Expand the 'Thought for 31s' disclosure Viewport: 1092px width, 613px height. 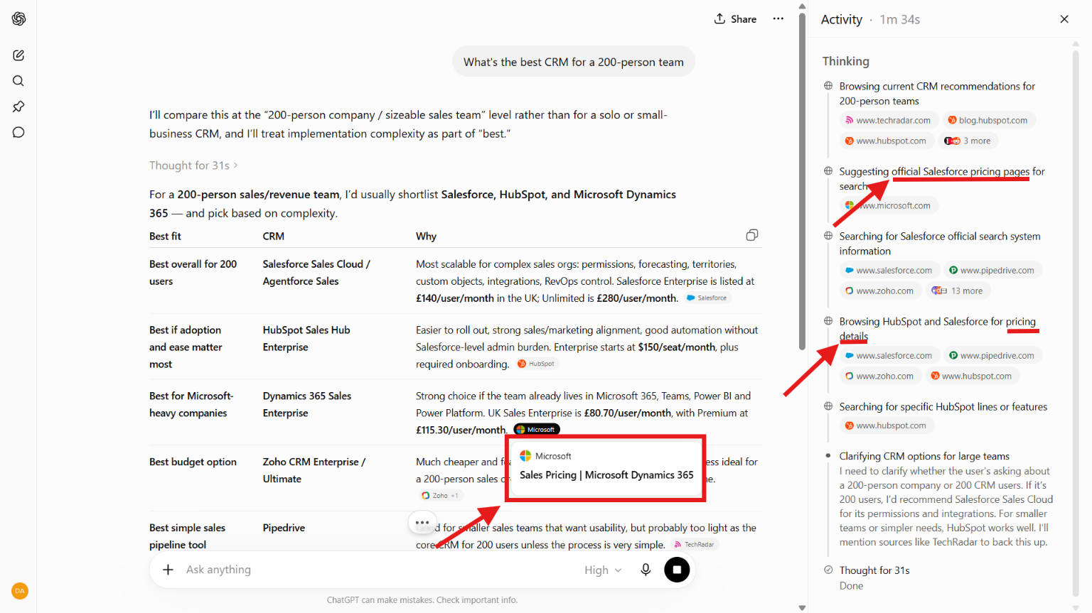pyautogui.click(x=193, y=166)
